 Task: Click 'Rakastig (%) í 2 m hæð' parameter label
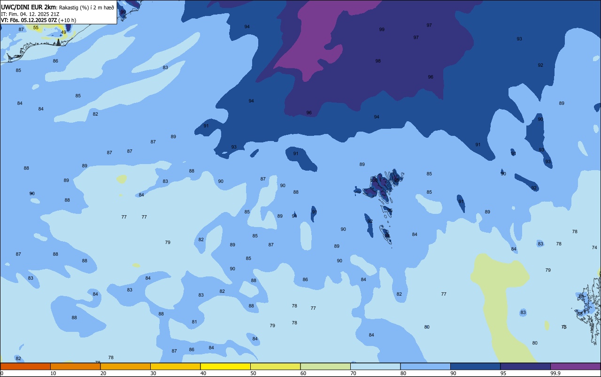click(86, 8)
